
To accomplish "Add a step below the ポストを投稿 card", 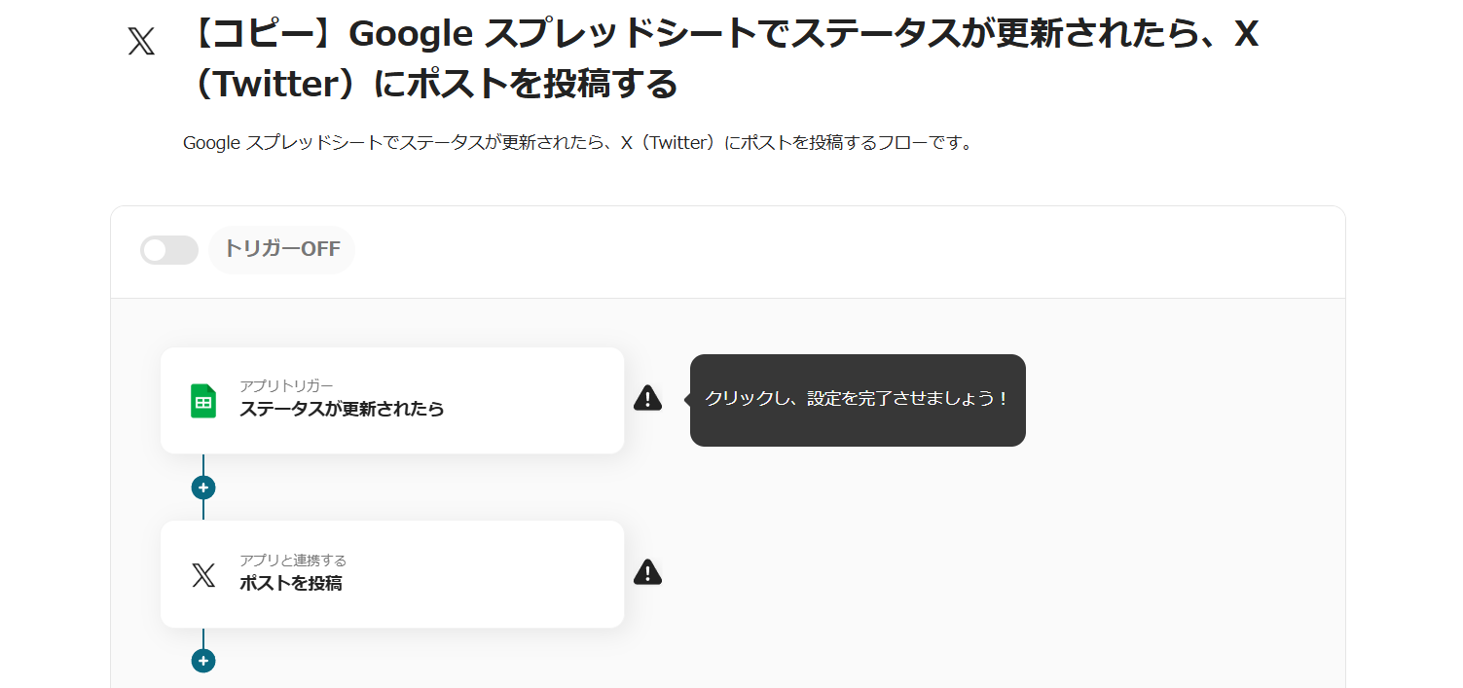I will click(x=203, y=661).
